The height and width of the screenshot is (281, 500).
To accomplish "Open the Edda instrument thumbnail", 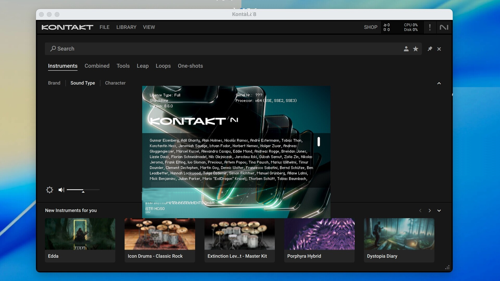I will tap(80, 234).
